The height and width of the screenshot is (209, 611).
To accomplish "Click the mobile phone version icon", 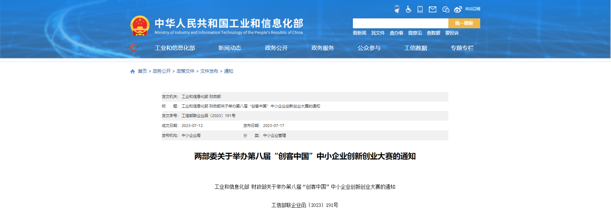I will point(420,9).
